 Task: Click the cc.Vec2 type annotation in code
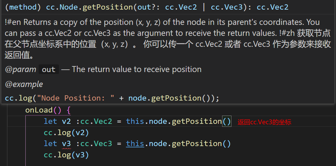coord(96,122)
